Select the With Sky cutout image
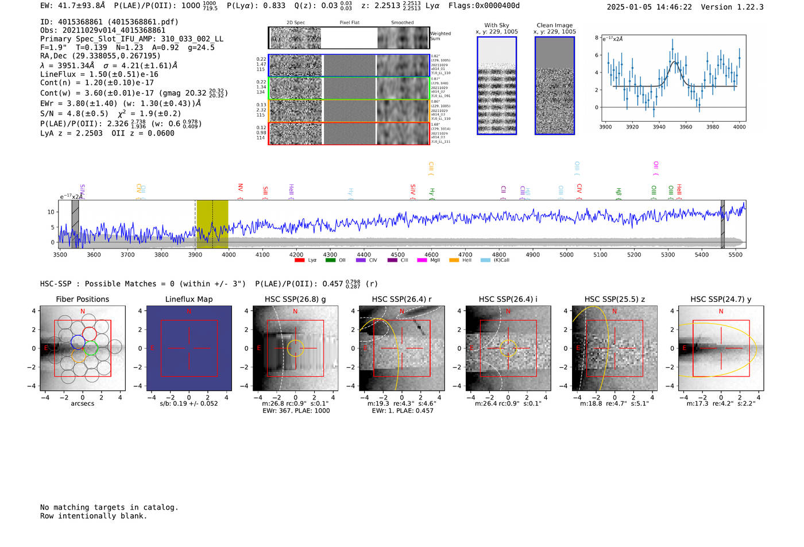This screenshot has width=804, height=547. pos(497,86)
